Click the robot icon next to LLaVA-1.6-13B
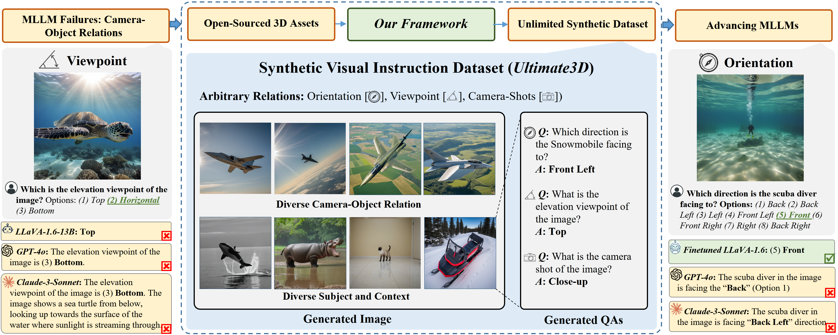838x335 pixels. (8, 229)
